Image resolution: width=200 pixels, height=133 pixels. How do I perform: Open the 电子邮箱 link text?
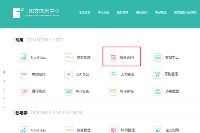(x=127, y=91)
